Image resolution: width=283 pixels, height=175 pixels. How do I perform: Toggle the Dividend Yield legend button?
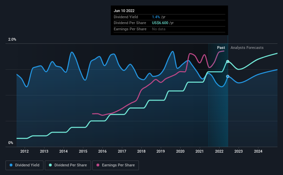[x=24, y=165]
